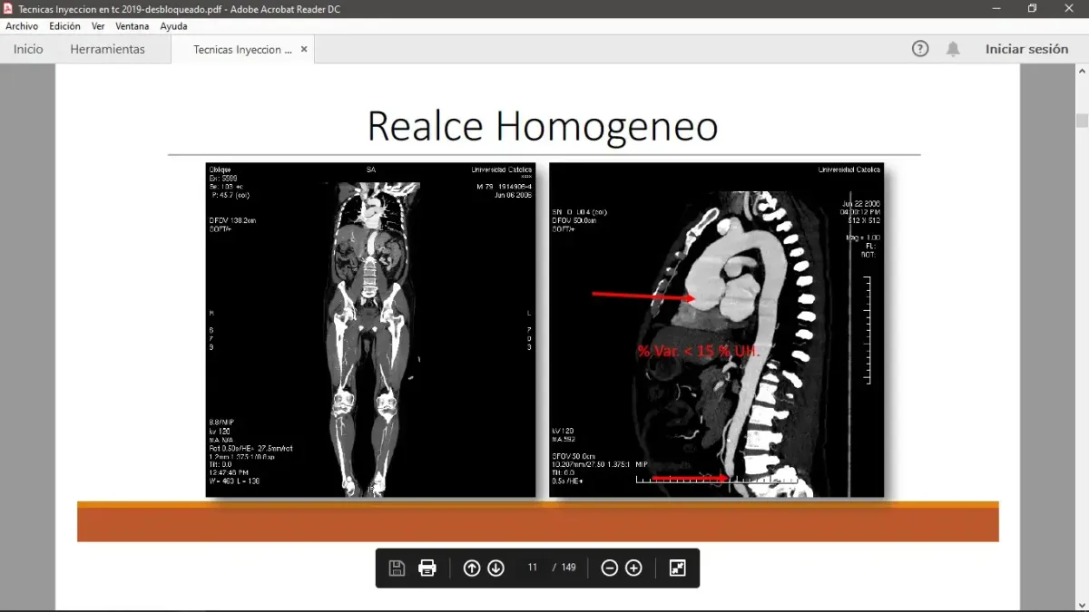The height and width of the screenshot is (612, 1089).
Task: Click the vertical scrollbar thumb
Action: [x=1082, y=121]
